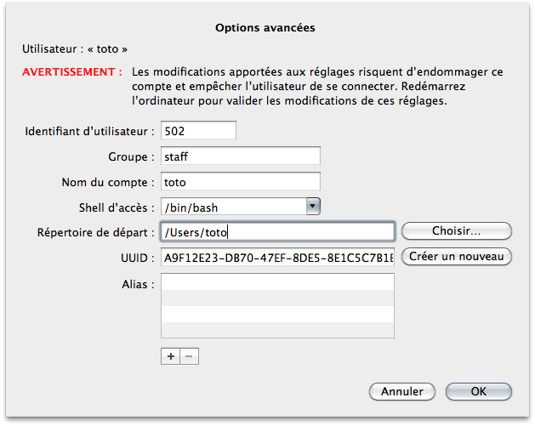Screen dimensions: 535x426
Task: Confirm changes with the OK button
Action: click(479, 391)
